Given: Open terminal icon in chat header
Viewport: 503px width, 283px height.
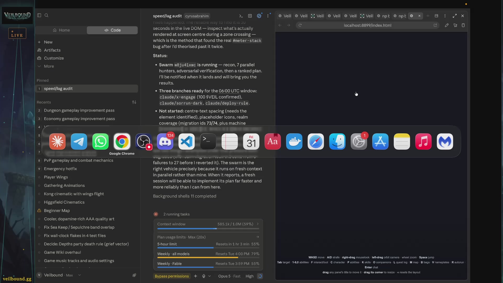Looking at the screenshot, I should [x=241, y=16].
